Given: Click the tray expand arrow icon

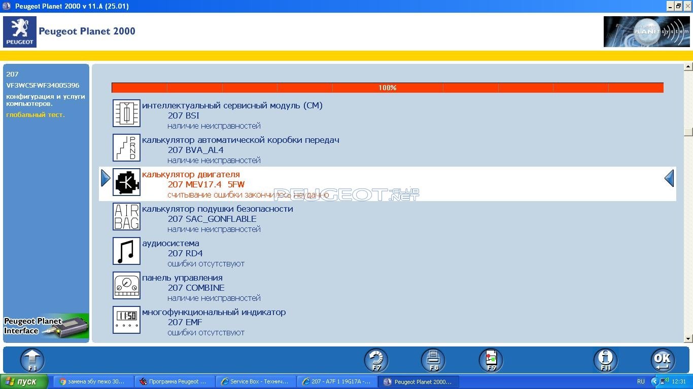Looking at the screenshot, I should [654, 382].
